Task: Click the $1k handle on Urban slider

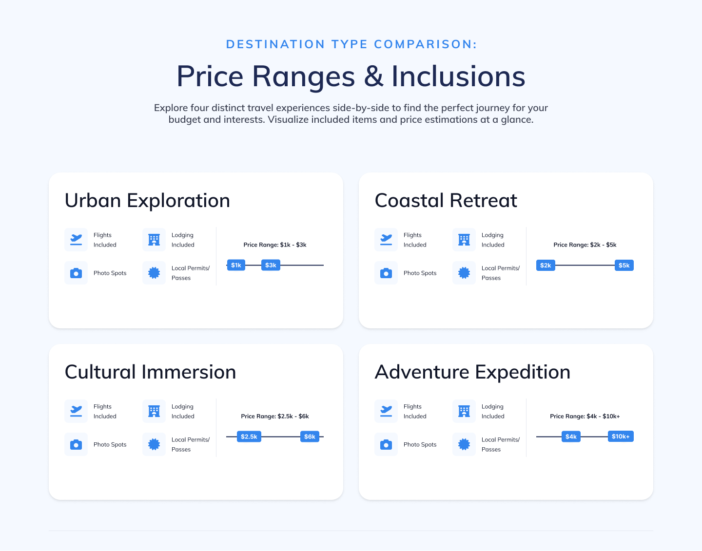Action: tap(236, 265)
